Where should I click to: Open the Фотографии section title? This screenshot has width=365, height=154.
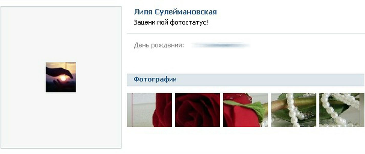pyautogui.click(x=155, y=79)
